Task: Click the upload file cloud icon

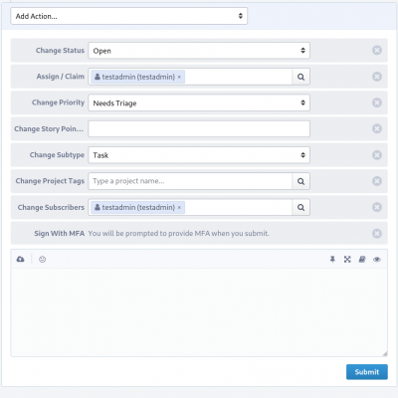Action: click(x=20, y=259)
